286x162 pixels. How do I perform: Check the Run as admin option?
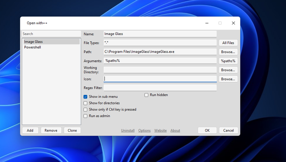[85, 116]
